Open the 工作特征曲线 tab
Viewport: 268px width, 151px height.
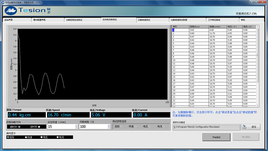click(222, 20)
